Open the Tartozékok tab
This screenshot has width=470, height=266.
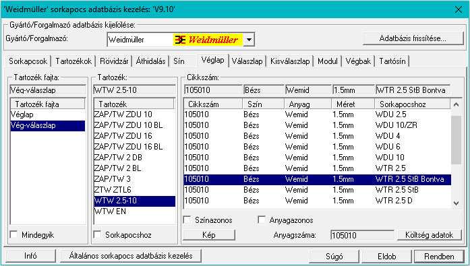pyautogui.click(x=74, y=61)
